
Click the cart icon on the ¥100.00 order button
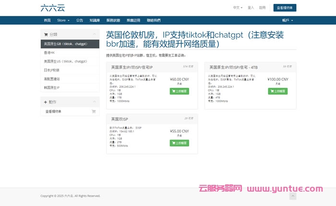[x=272, y=91]
